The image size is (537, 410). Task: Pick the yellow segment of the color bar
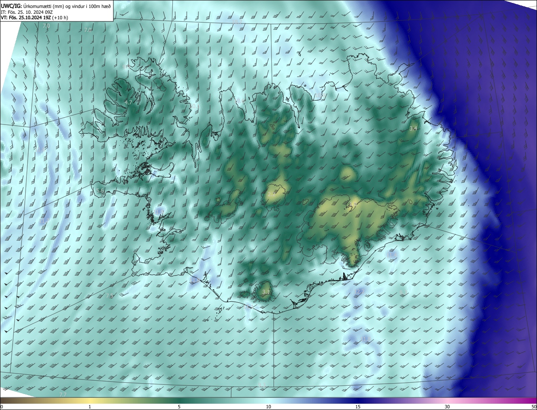(90, 401)
